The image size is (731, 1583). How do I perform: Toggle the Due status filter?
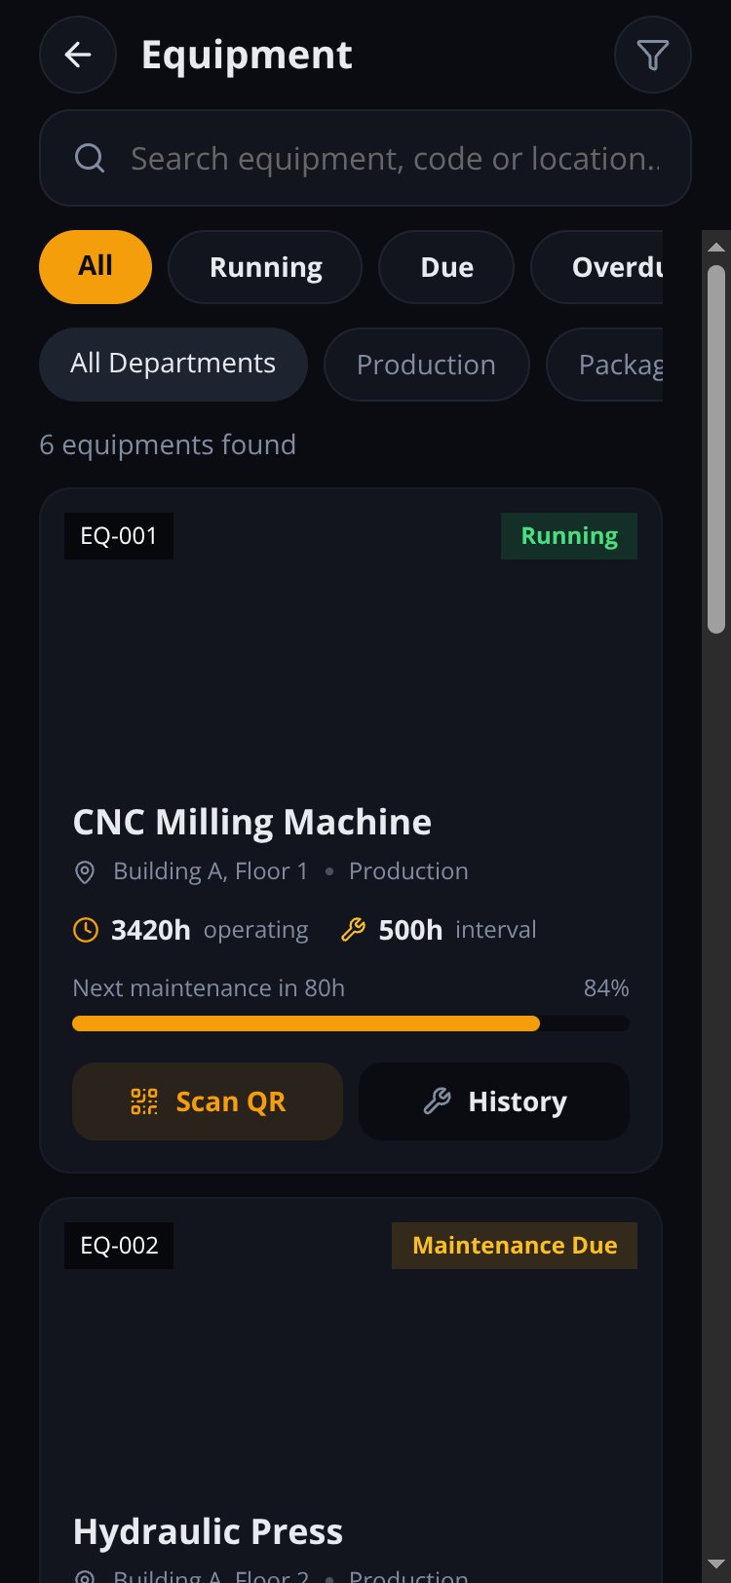tap(446, 267)
